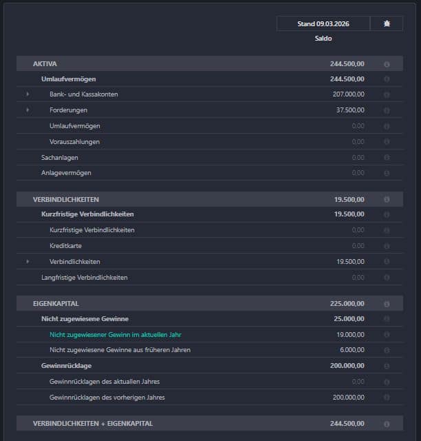
Task: Click the Bank- und Kassakonten label
Action: point(84,94)
